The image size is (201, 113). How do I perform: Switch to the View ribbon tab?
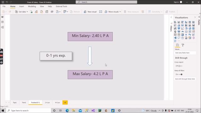coord(42,6)
